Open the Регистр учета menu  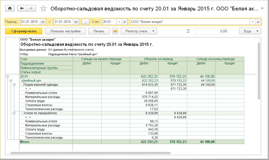(x=139, y=31)
